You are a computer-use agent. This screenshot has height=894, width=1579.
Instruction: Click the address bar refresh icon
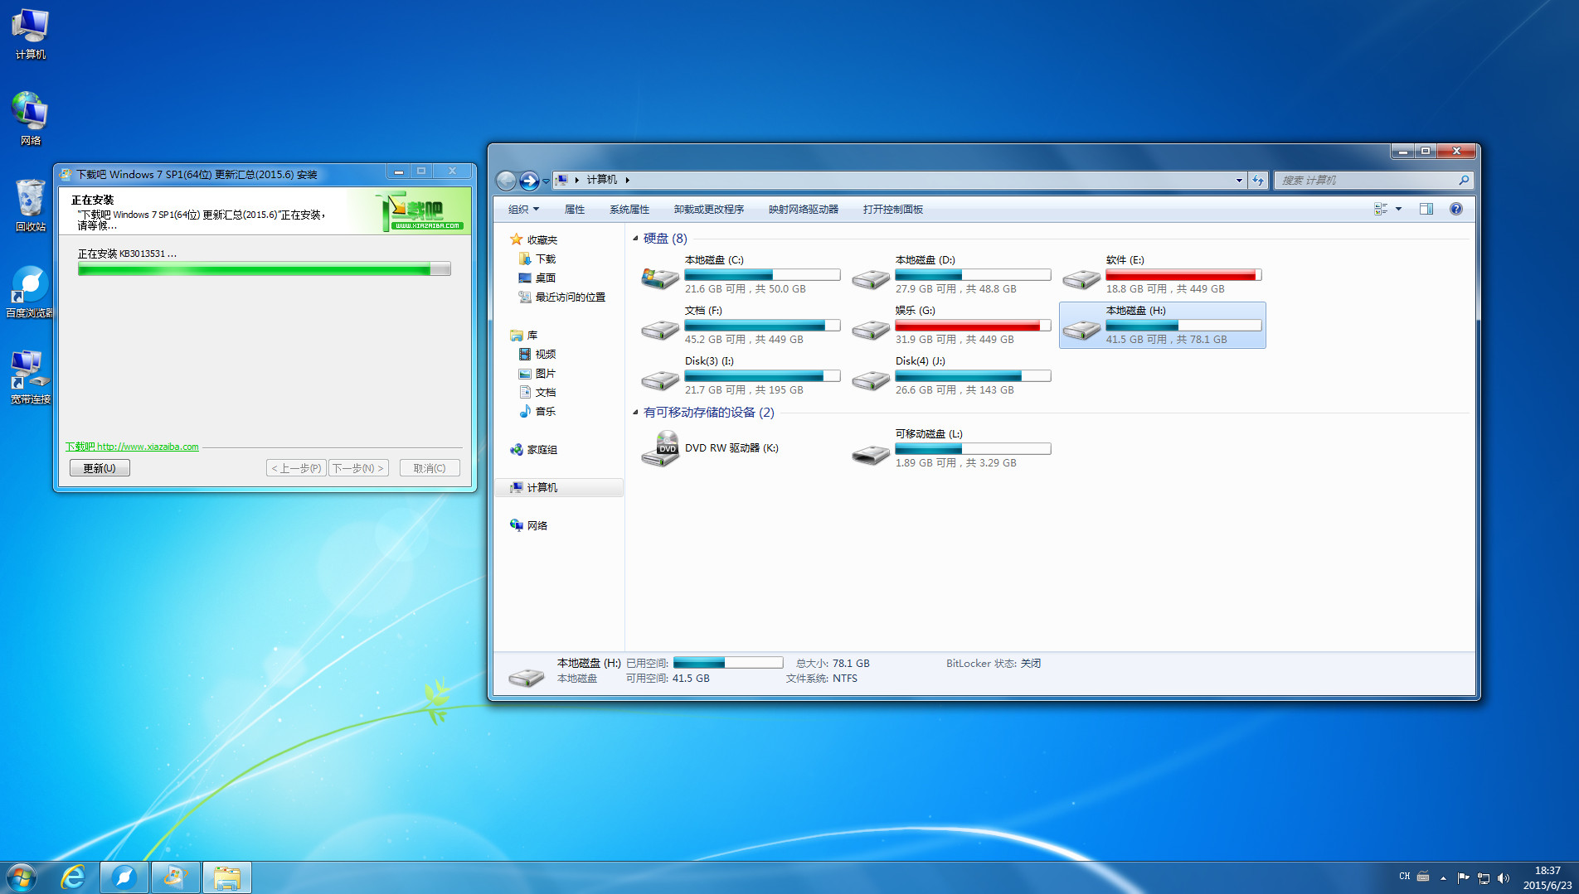pos(1258,180)
